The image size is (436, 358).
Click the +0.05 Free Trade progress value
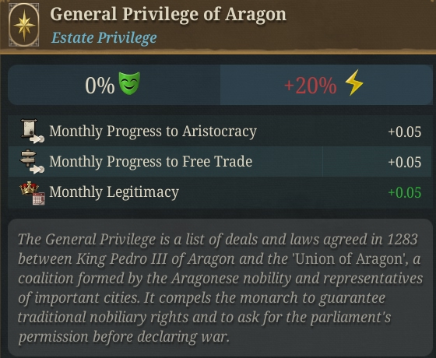[x=405, y=163]
